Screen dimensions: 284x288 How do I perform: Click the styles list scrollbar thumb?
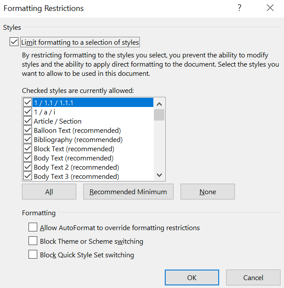(x=159, y=115)
